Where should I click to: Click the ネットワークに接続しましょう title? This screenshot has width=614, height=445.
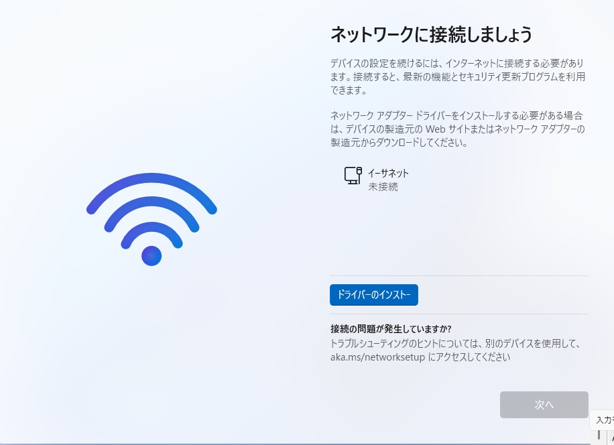[431, 34]
